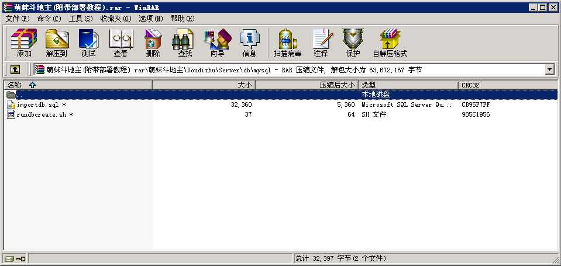561x266 pixels.
Task: Click packed size value 5,360
Action: pos(346,105)
